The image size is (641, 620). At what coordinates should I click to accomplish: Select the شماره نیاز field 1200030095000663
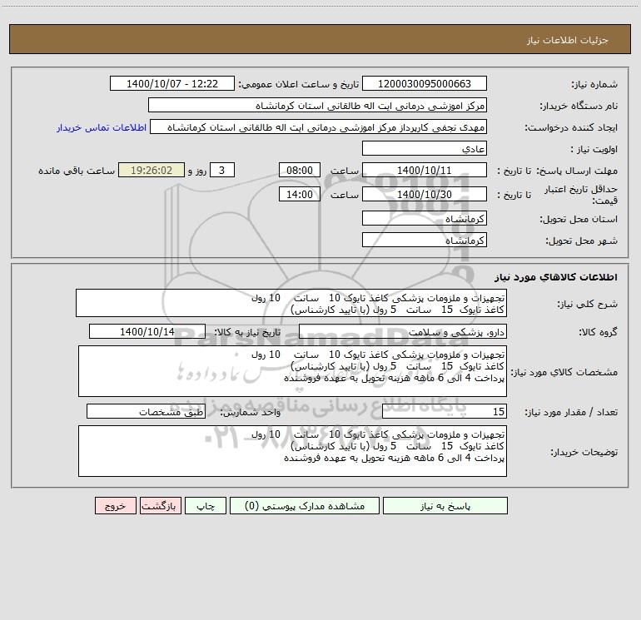(x=425, y=84)
